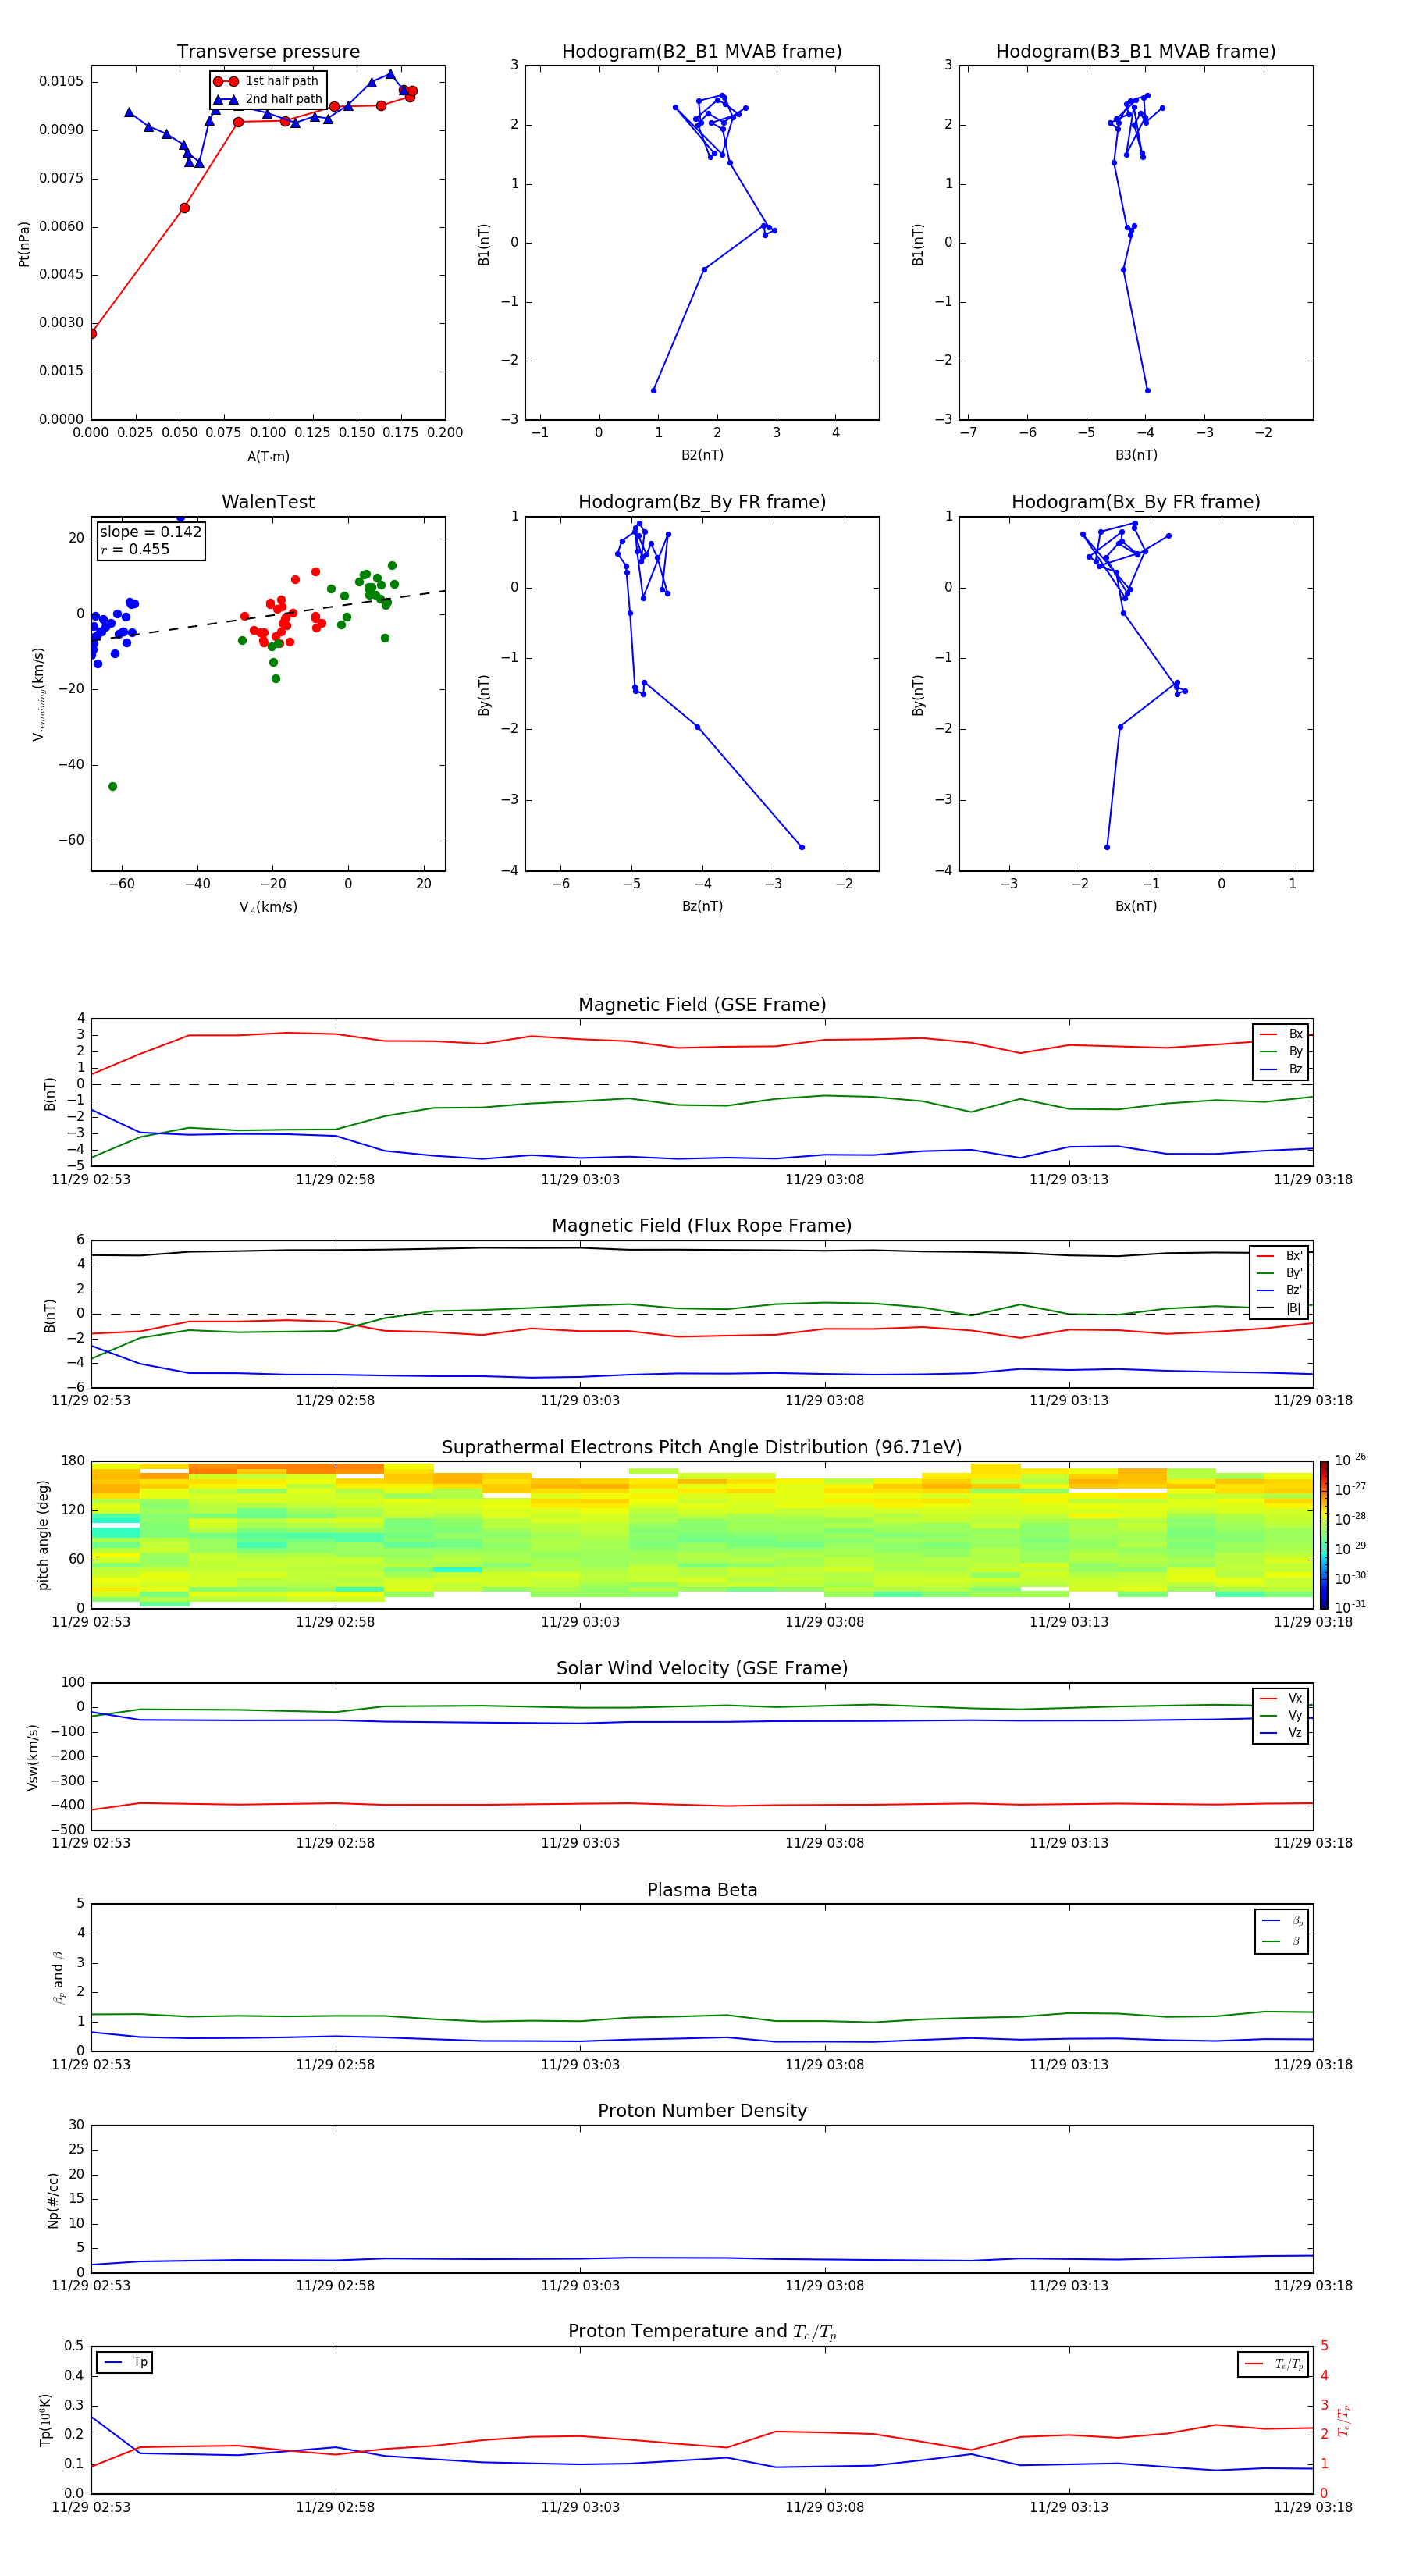
Task: Click the 'β' legend entry in Plasma Beta
Action: coord(1282,1941)
